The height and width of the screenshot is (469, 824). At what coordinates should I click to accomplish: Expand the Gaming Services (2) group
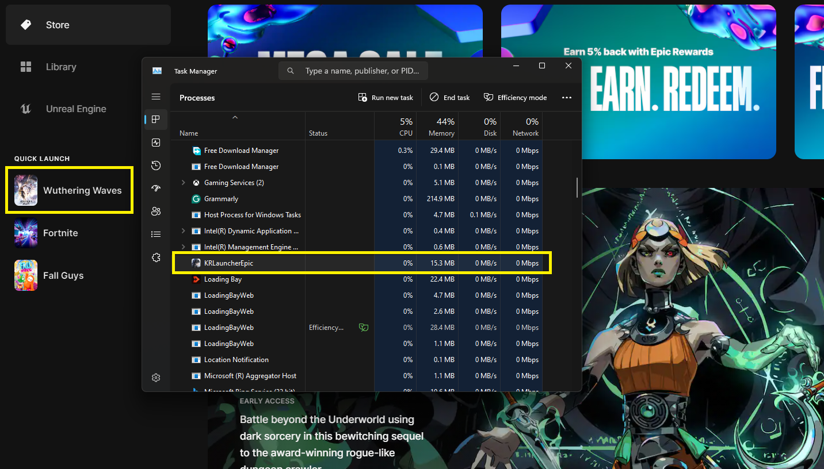click(x=184, y=183)
